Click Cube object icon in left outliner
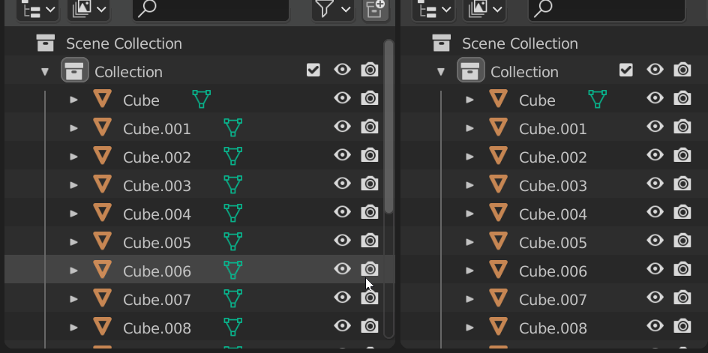This screenshot has height=353, width=708. [103, 98]
